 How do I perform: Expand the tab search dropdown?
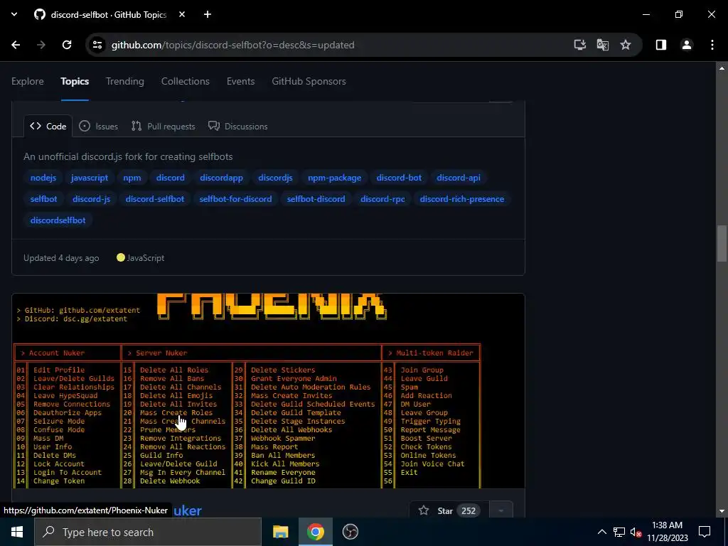[x=14, y=15]
